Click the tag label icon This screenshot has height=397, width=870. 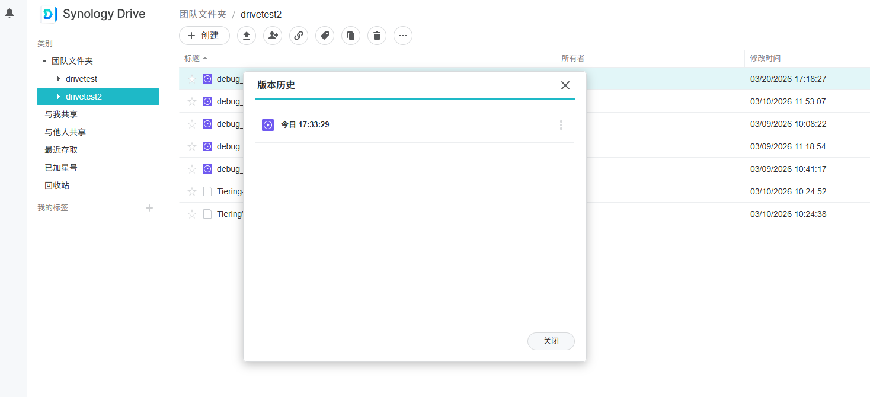tap(325, 36)
